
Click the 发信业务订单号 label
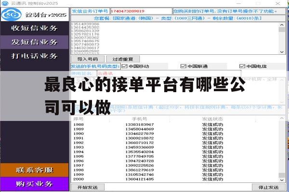coord(90,11)
